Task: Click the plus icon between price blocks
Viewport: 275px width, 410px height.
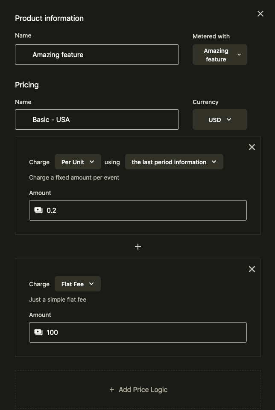Action: (x=138, y=247)
